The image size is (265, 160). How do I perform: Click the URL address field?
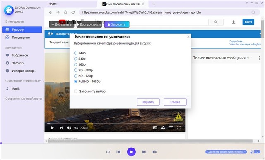point(165,12)
